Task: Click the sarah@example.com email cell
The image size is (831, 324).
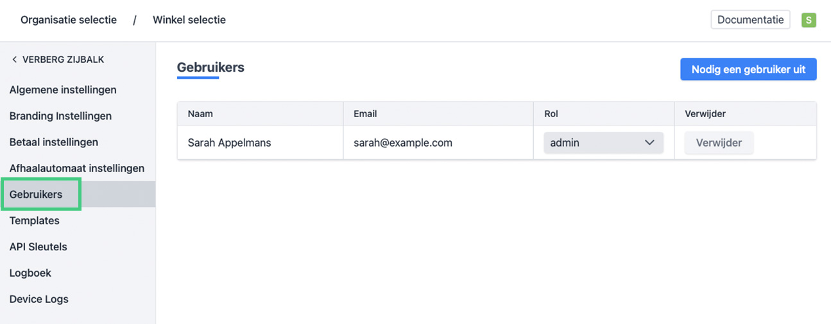Action: tap(403, 143)
